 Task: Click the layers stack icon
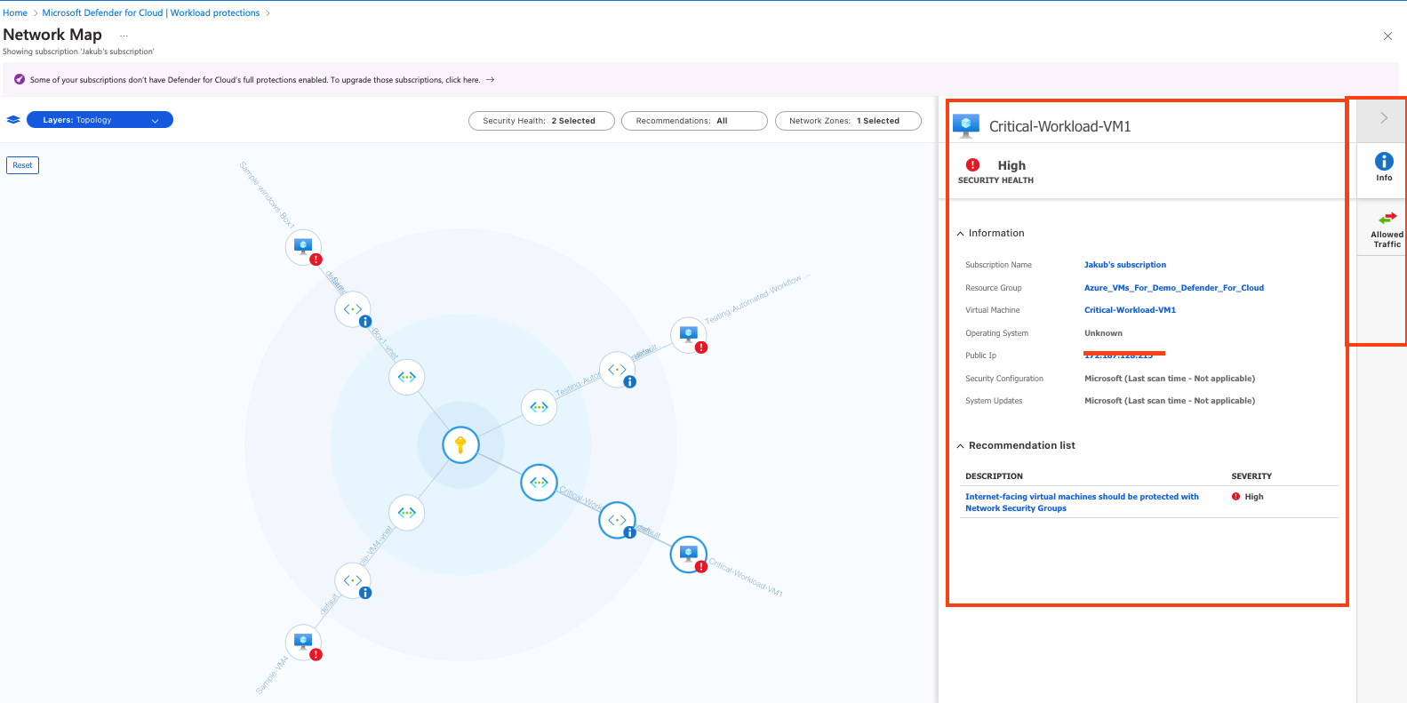click(x=13, y=120)
